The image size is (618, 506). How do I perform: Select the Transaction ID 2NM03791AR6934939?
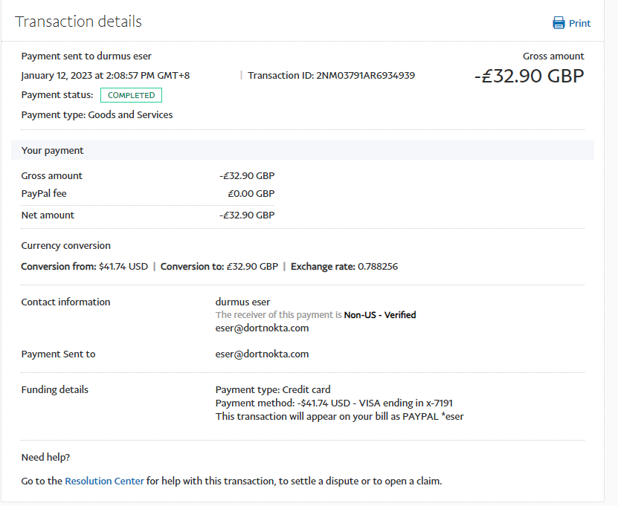click(x=365, y=75)
